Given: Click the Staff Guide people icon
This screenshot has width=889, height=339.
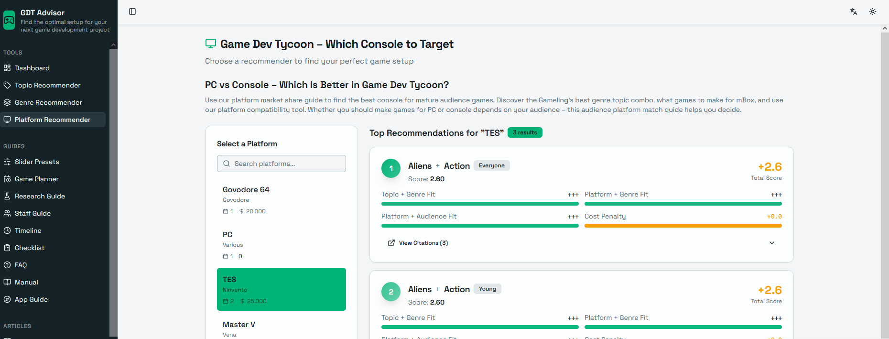Looking at the screenshot, I should [7, 213].
